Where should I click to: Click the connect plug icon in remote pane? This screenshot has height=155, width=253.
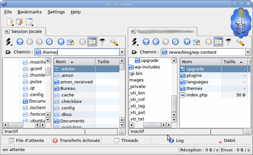pyautogui.click(x=135, y=42)
